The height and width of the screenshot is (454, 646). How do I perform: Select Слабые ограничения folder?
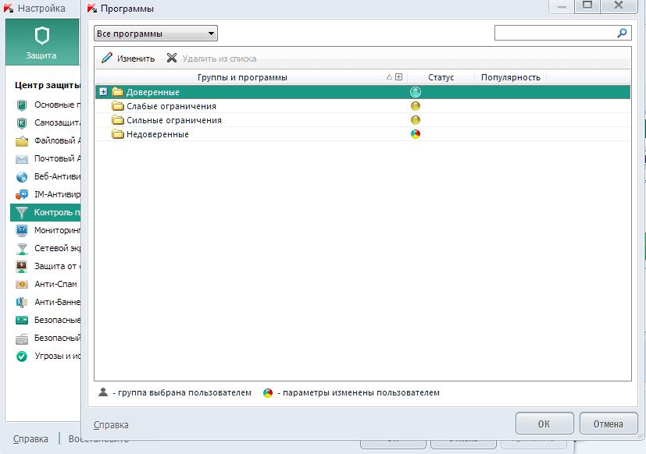(x=362, y=106)
